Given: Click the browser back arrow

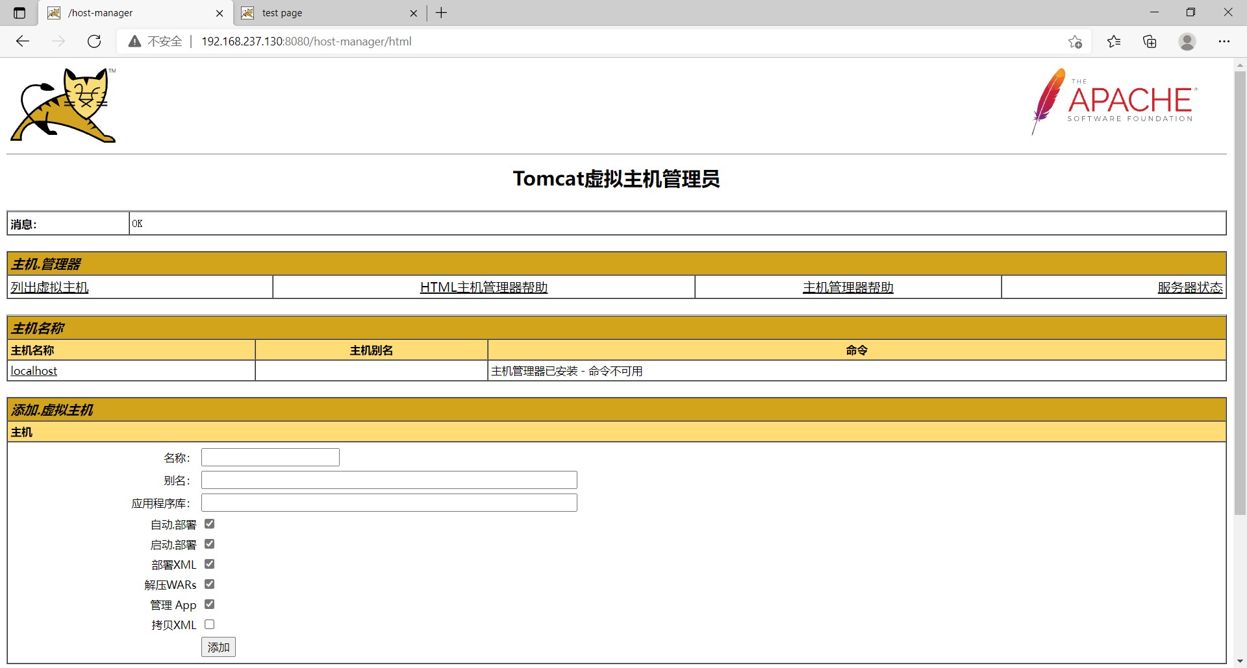Looking at the screenshot, I should click(x=23, y=42).
